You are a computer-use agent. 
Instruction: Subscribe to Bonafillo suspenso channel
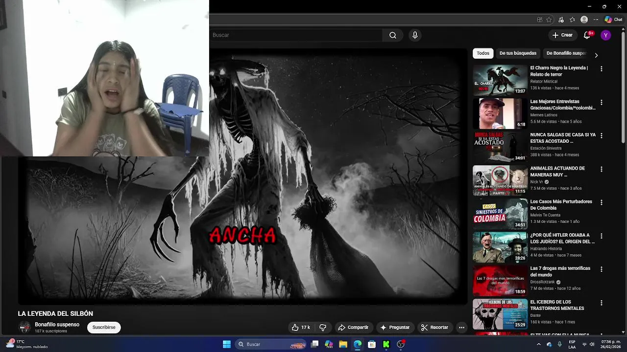coord(104,328)
